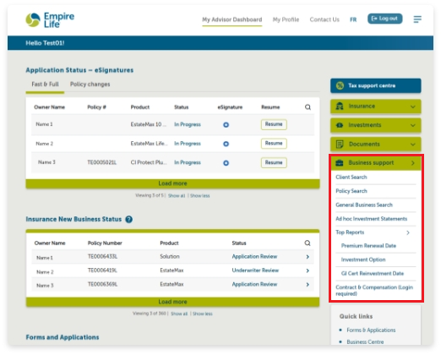
Task: Click eSignature status icon for Name 1
Action: pos(226,124)
